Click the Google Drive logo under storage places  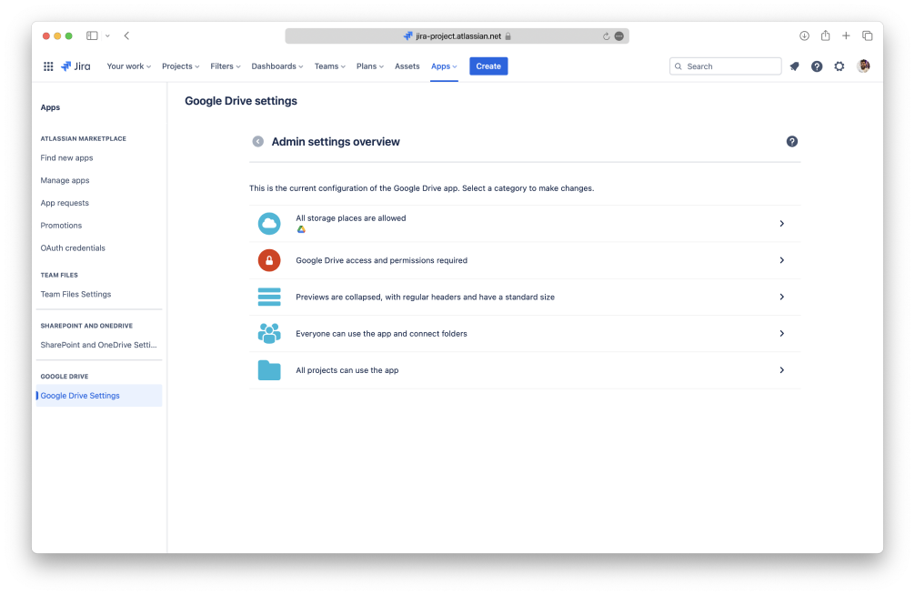pyautogui.click(x=301, y=229)
